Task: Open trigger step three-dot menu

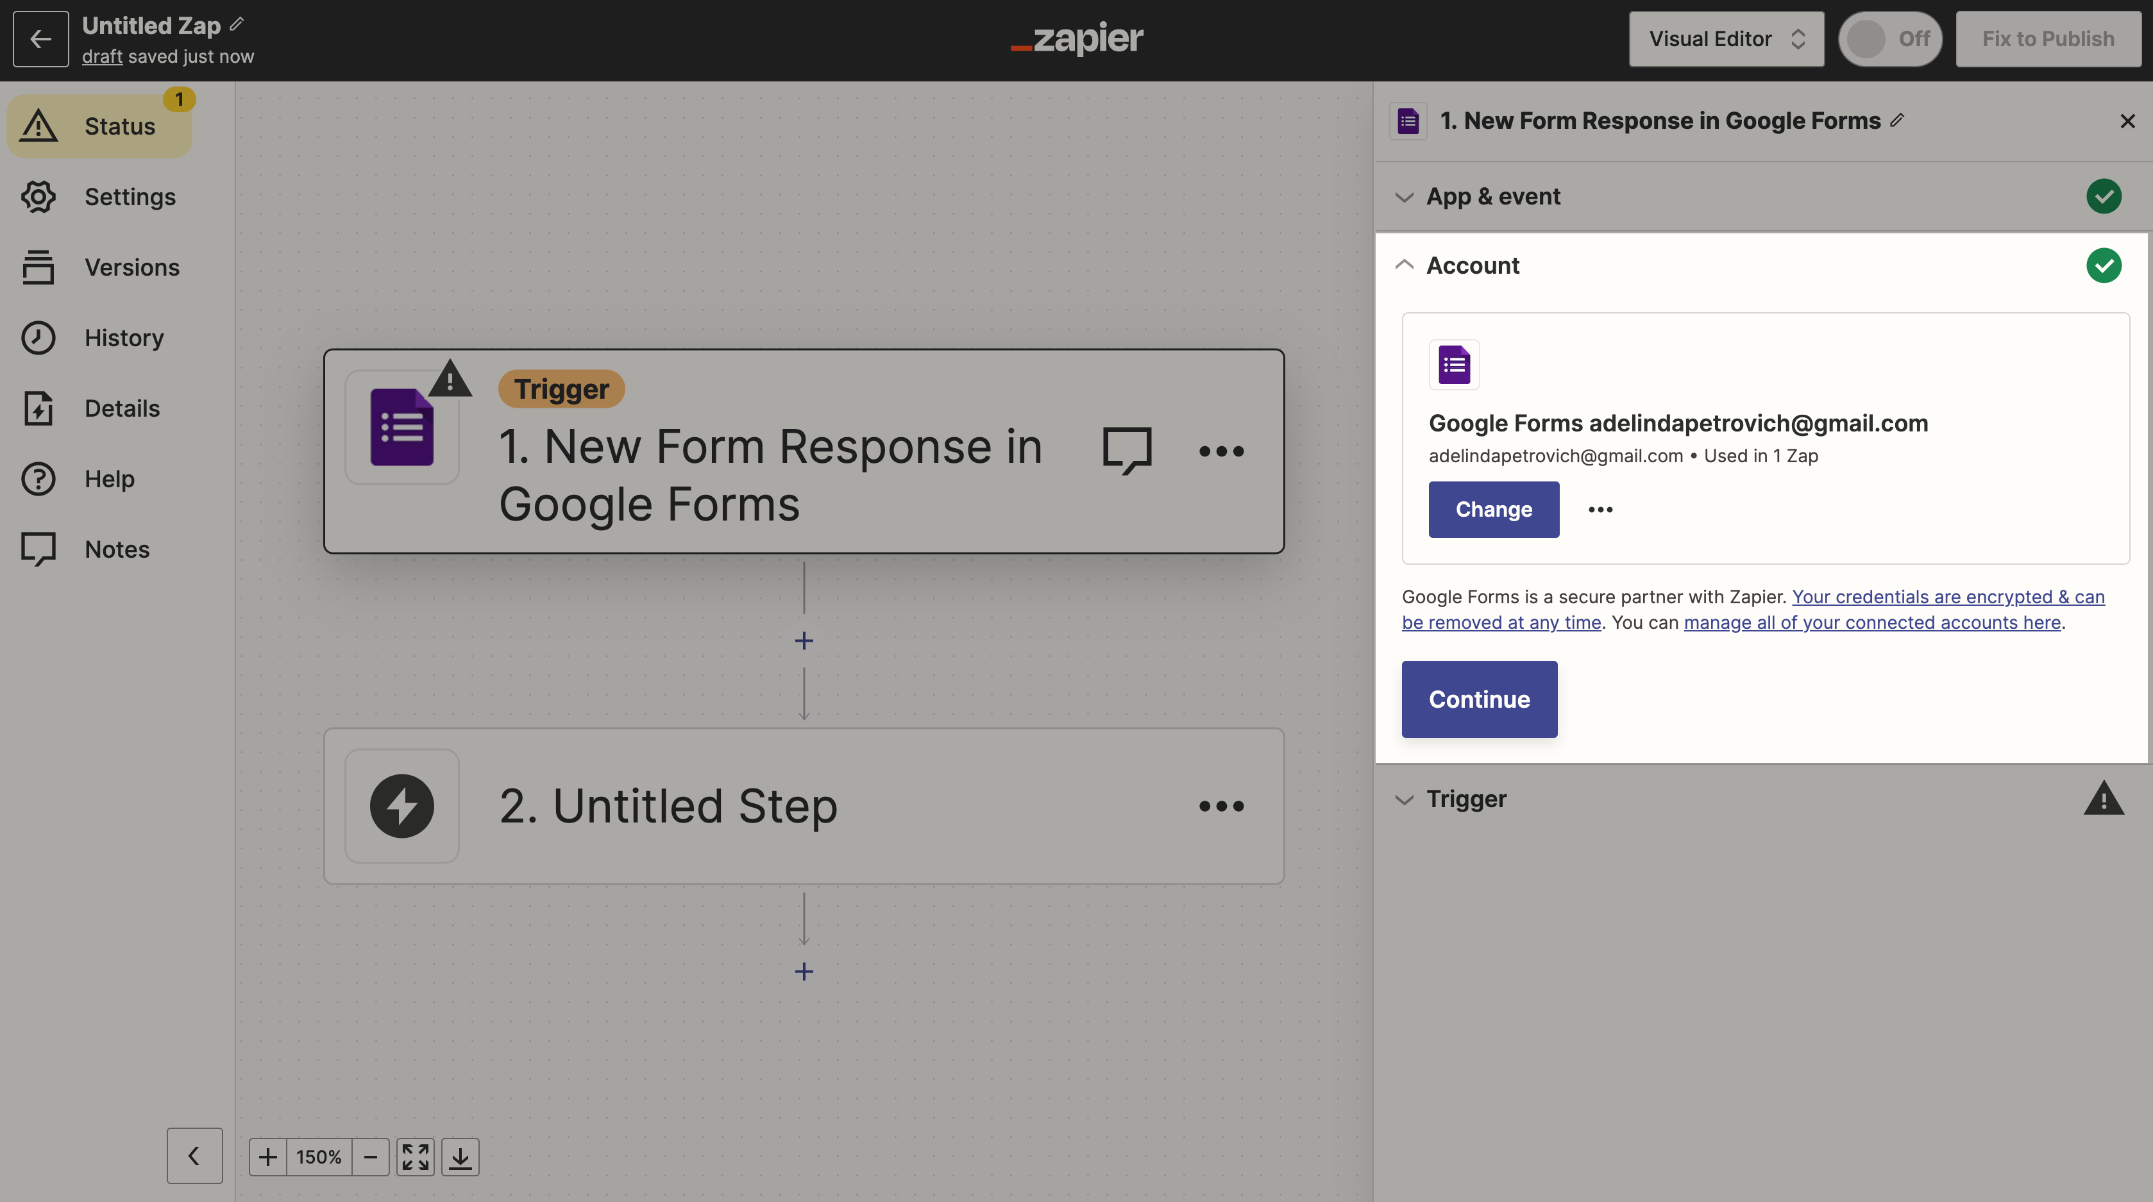Action: (1221, 451)
